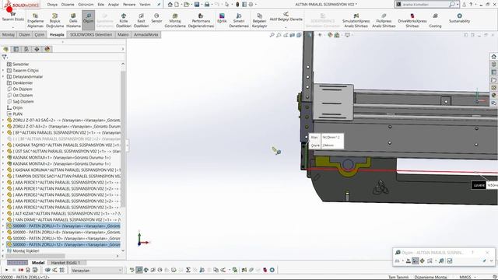Run Performans Değerlendirmesi
Screen dimensions: 498x280
[x=201, y=20]
